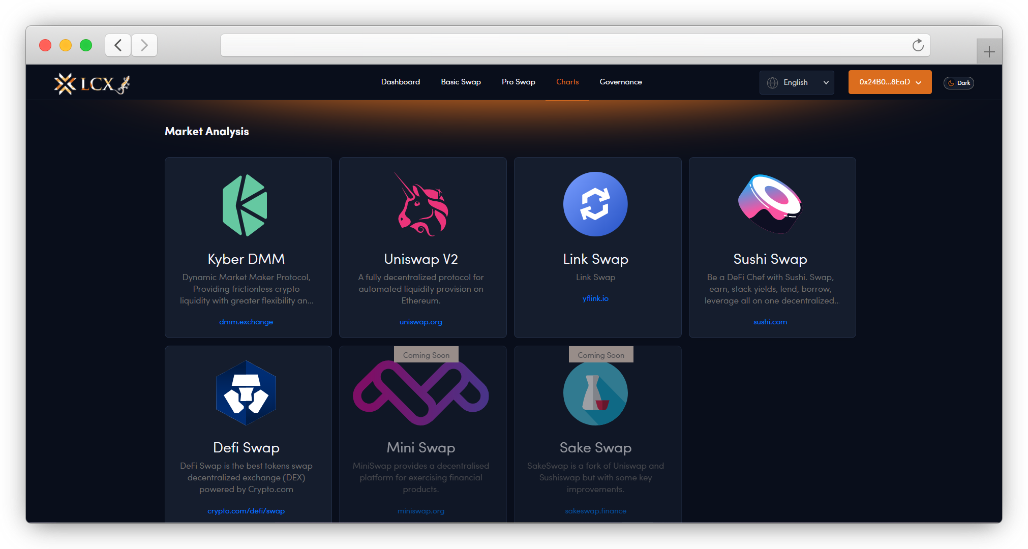1028x549 pixels.
Task: Click the Mini Swap card title
Action: pyautogui.click(x=421, y=448)
